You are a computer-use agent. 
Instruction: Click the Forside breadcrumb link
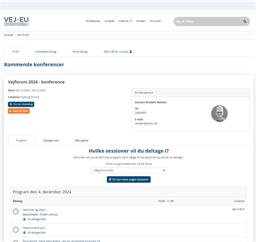[8, 35]
